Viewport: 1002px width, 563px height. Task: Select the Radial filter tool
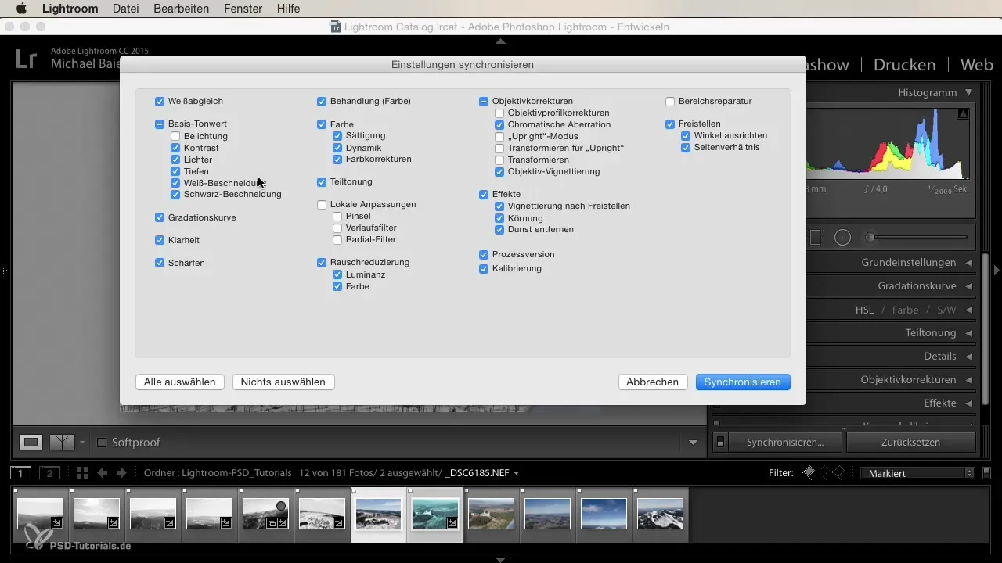coord(842,237)
